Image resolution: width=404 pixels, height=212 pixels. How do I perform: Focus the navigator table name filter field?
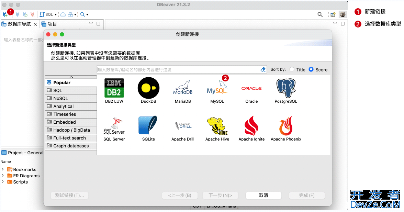pyautogui.click(x=23, y=40)
